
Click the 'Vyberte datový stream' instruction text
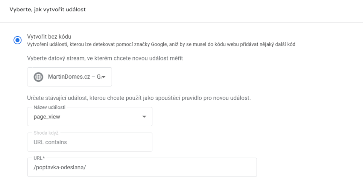pos(105,58)
